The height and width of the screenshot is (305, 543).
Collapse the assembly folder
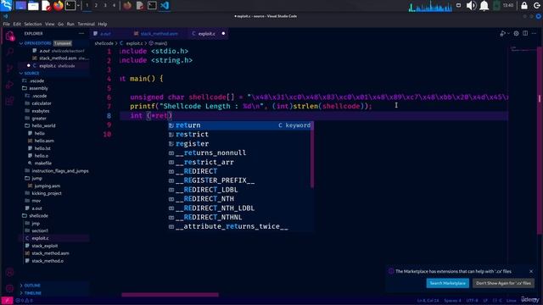pyautogui.click(x=38, y=88)
